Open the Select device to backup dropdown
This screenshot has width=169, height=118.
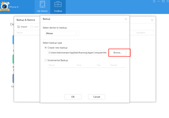click(x=62, y=34)
